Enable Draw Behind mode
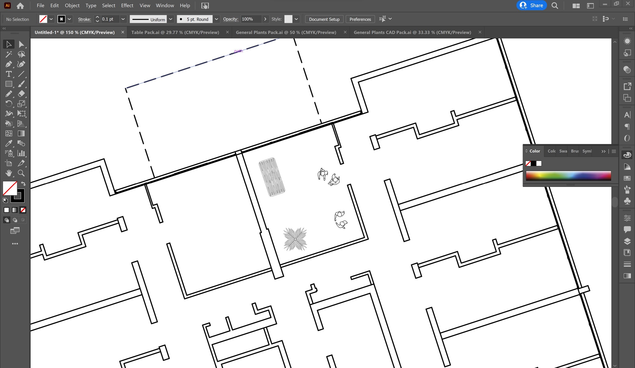This screenshot has width=635, height=368. [15, 220]
